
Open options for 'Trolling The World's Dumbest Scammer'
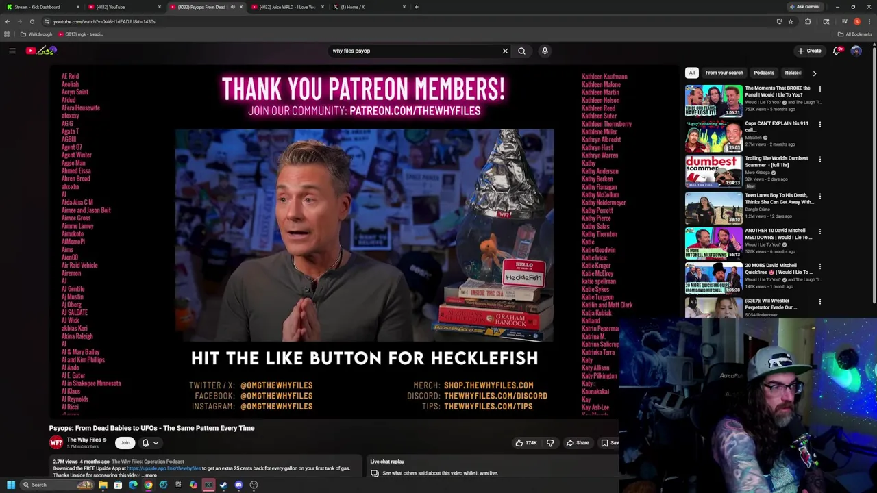coord(819,159)
